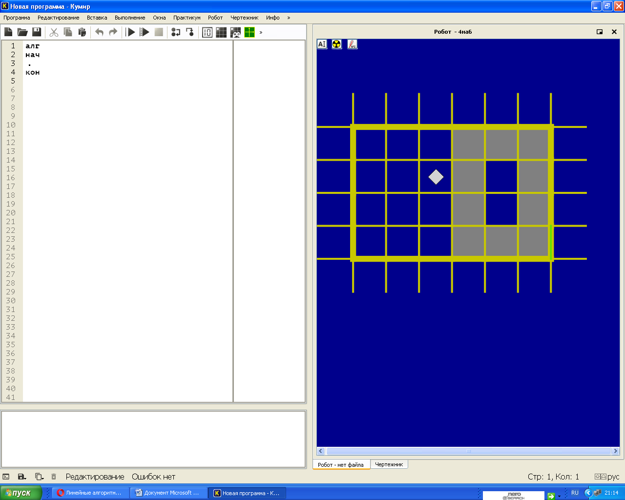Run the program with the play icon

coord(130,32)
